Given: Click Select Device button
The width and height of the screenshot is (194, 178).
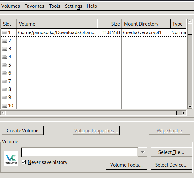Looking at the screenshot, I should point(171,165).
